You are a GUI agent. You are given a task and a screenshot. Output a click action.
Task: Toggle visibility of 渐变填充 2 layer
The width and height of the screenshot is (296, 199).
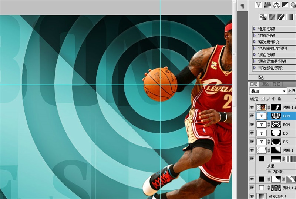point(252,196)
